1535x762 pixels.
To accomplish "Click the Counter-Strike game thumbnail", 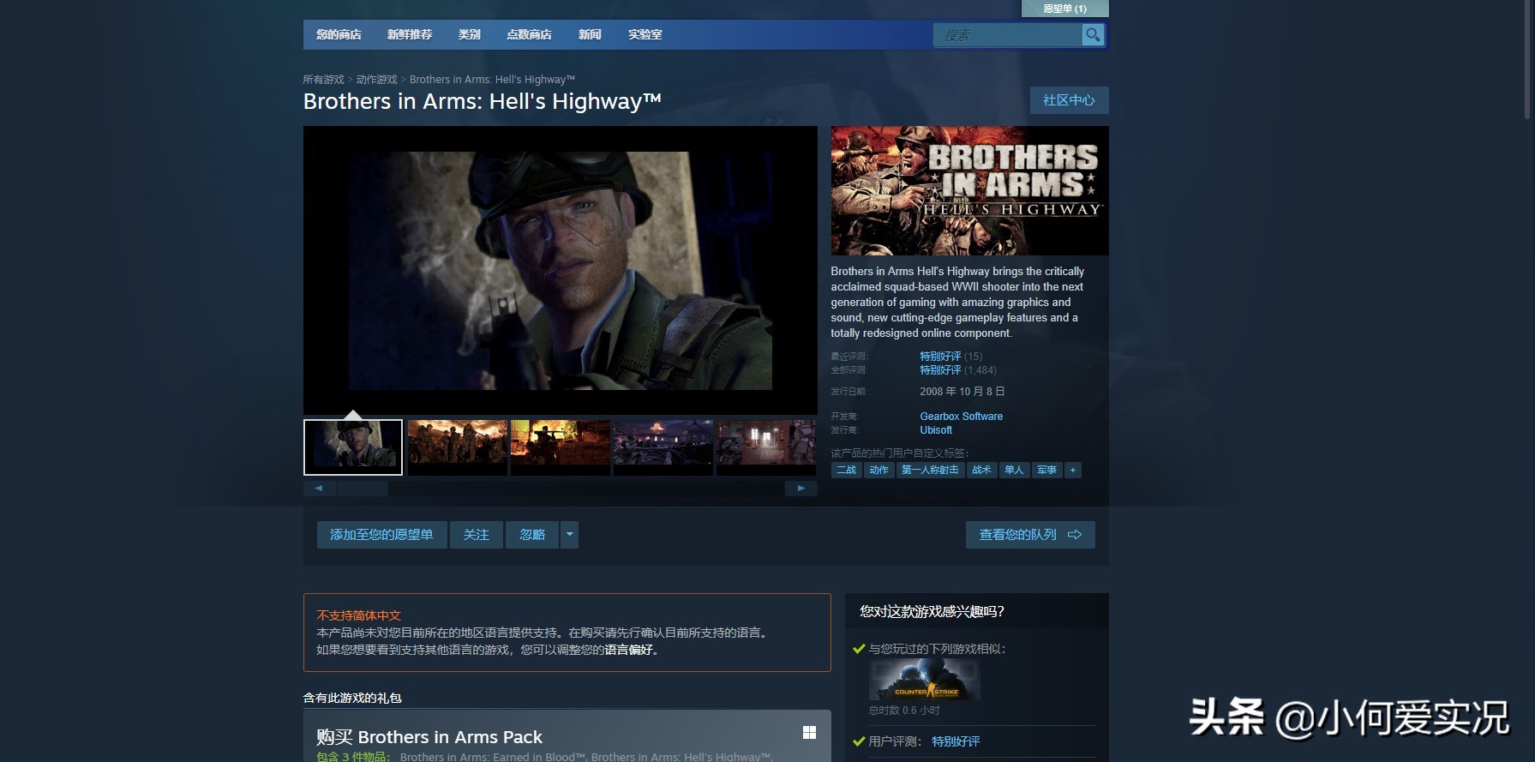I will click(x=925, y=681).
